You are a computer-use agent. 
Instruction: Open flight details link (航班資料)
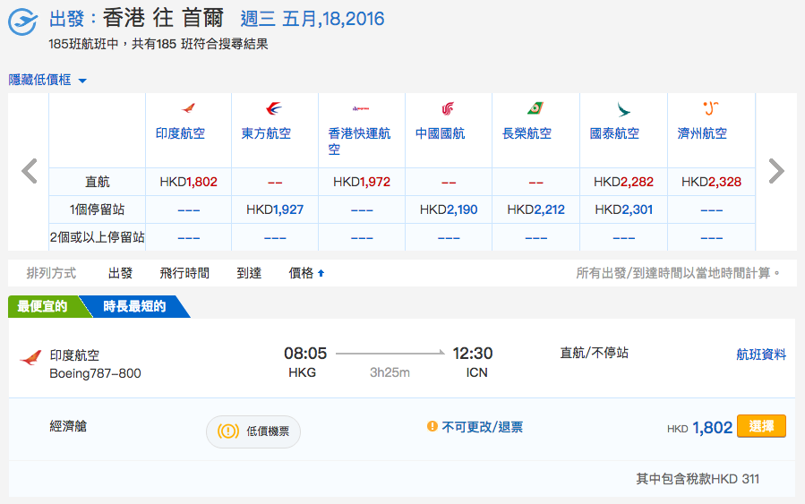[x=761, y=355]
